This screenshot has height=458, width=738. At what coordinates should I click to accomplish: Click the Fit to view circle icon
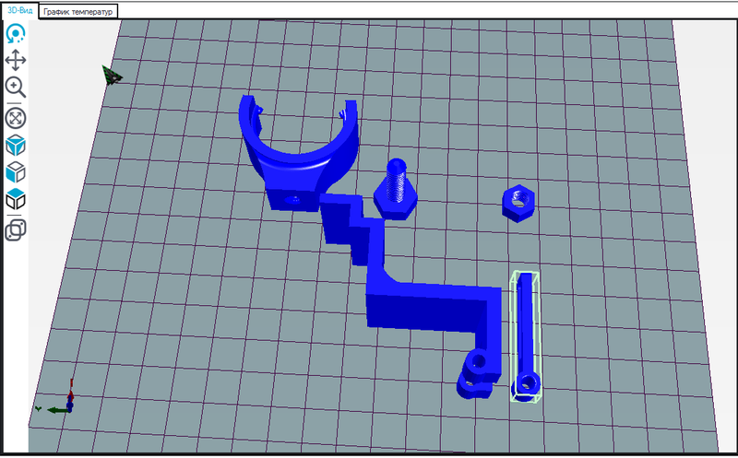click(16, 117)
